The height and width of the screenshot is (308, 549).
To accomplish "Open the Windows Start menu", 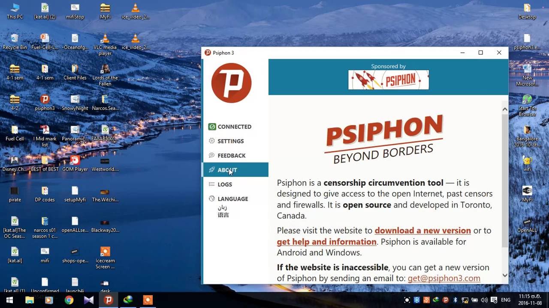I will pyautogui.click(x=9, y=300).
